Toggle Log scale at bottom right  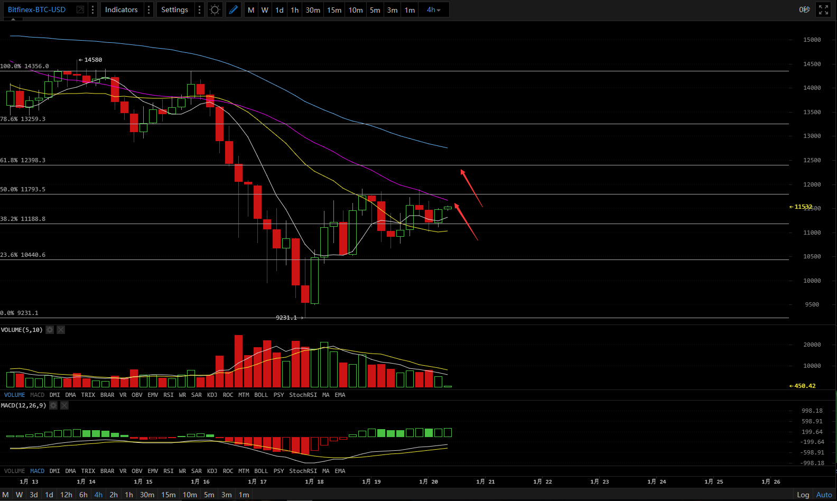pos(803,495)
